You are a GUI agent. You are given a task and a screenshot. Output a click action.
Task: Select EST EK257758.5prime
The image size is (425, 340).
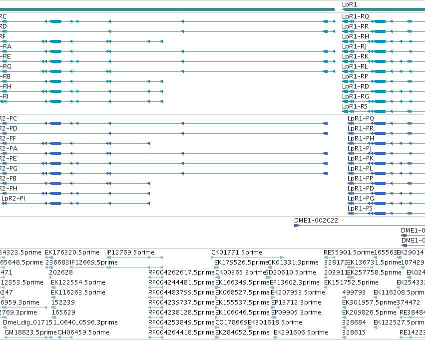pos(374,272)
